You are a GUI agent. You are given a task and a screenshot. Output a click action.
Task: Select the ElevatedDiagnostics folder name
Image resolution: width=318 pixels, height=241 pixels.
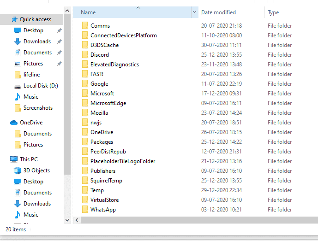point(114,65)
